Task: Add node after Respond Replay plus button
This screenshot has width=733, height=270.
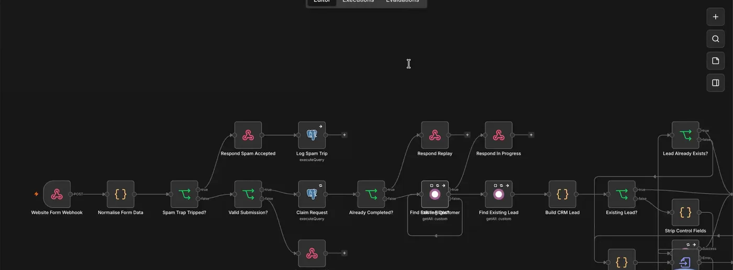Action: [x=468, y=135]
